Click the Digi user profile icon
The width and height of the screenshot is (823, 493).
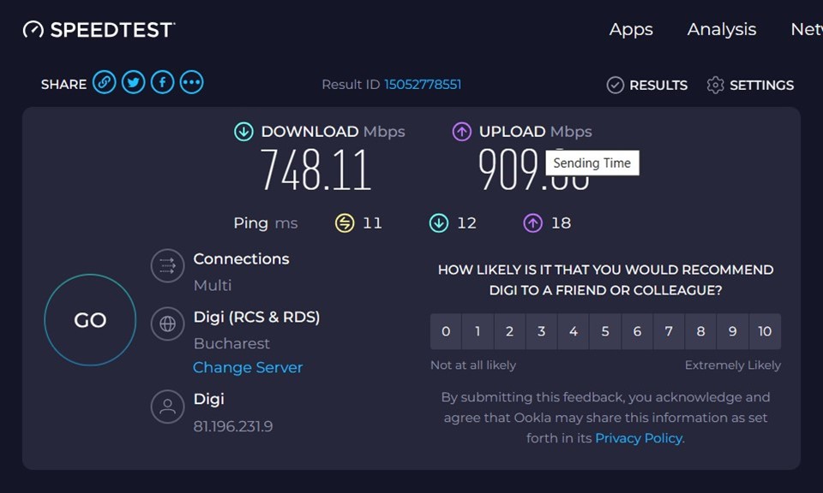tap(167, 407)
